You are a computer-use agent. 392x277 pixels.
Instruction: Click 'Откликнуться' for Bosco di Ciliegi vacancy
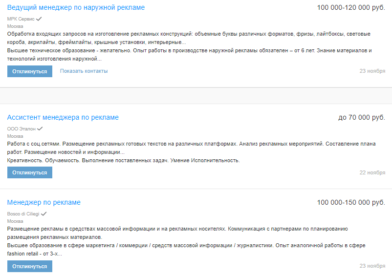click(30, 266)
